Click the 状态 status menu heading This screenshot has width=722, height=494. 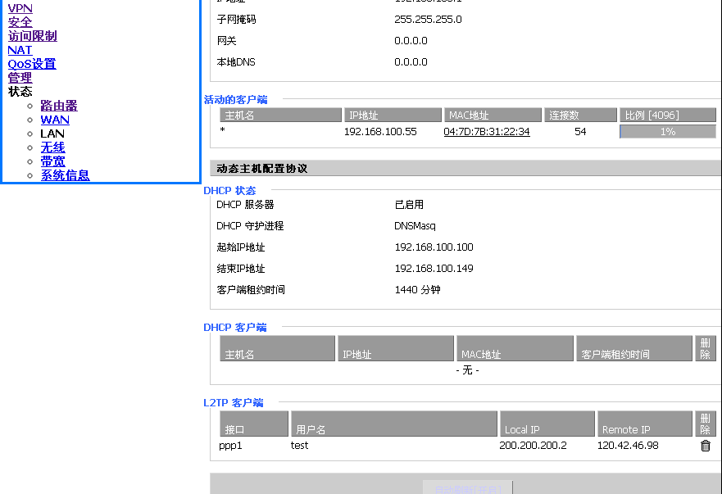[x=20, y=92]
